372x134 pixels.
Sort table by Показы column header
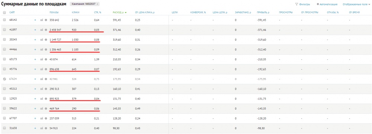pyautogui.click(x=54, y=13)
